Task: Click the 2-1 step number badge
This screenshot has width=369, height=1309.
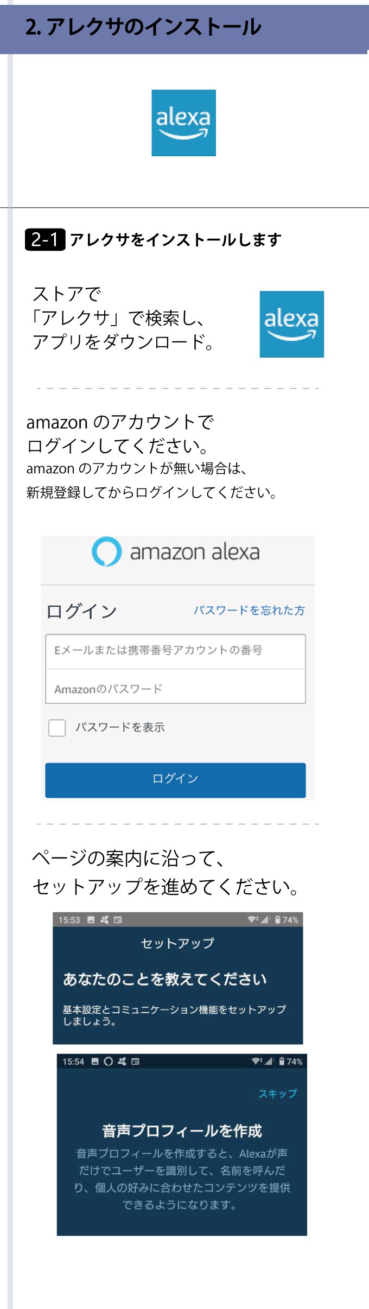Action: 45,239
